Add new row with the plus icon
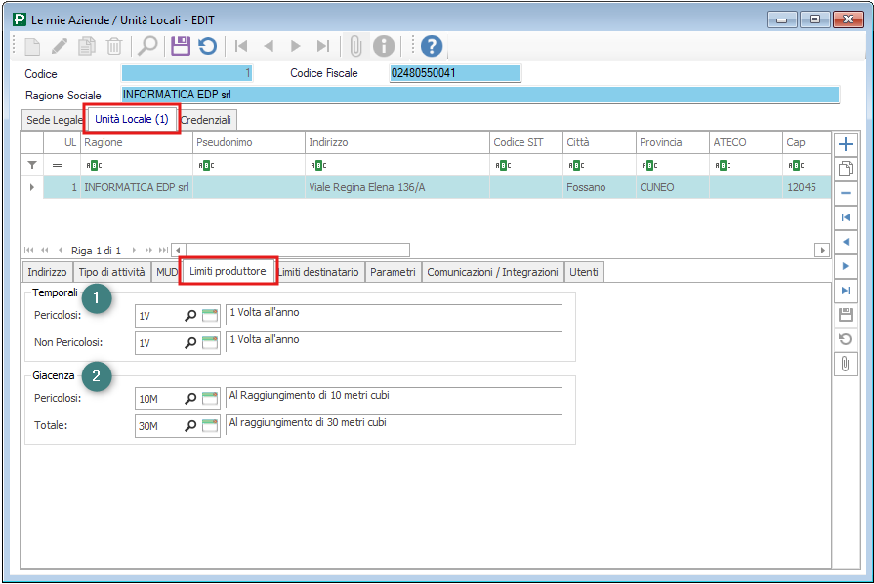 click(846, 144)
